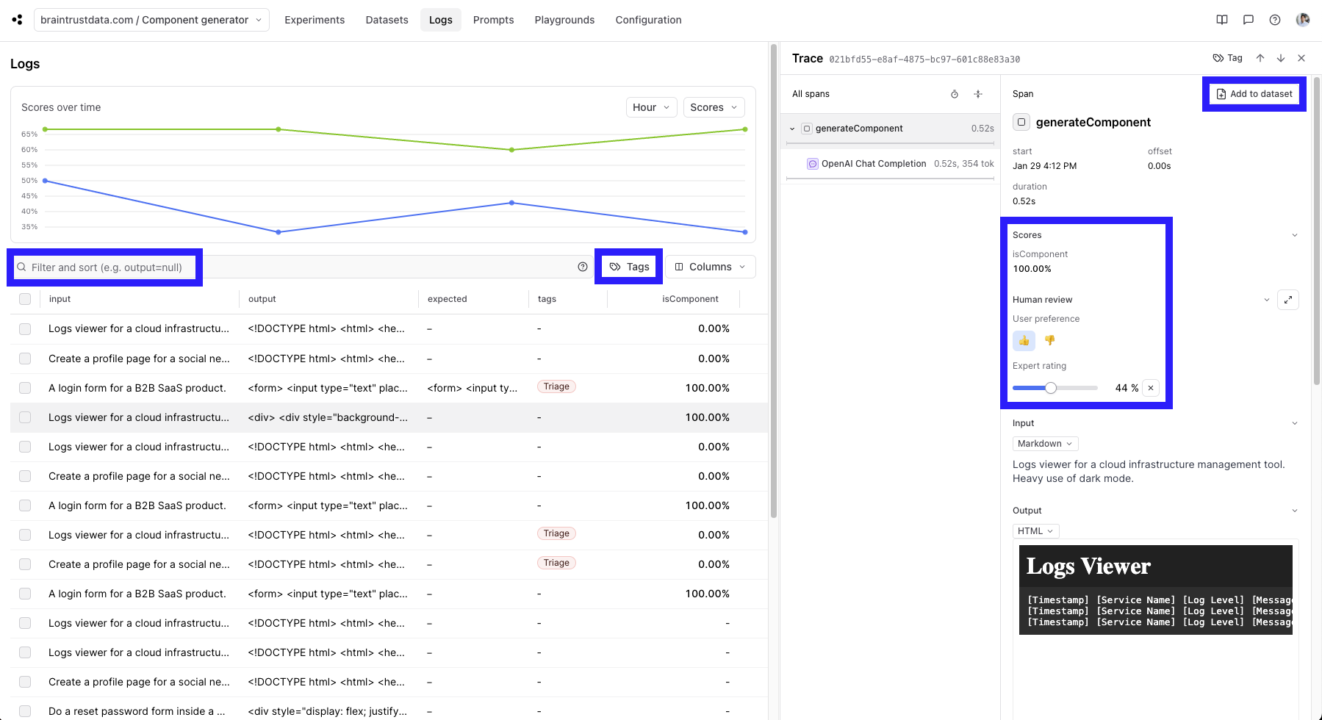This screenshot has width=1322, height=720.
Task: Switch to the Experiments tab
Action: 315,20
